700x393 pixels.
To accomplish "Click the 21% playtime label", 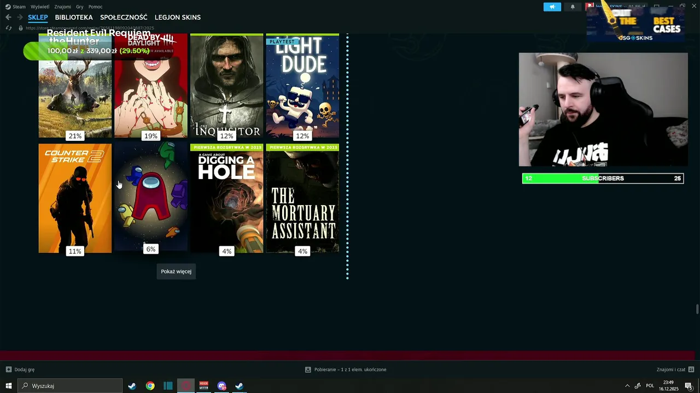I will [x=75, y=136].
